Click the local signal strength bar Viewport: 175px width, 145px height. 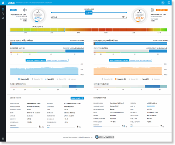(x=47, y=44)
